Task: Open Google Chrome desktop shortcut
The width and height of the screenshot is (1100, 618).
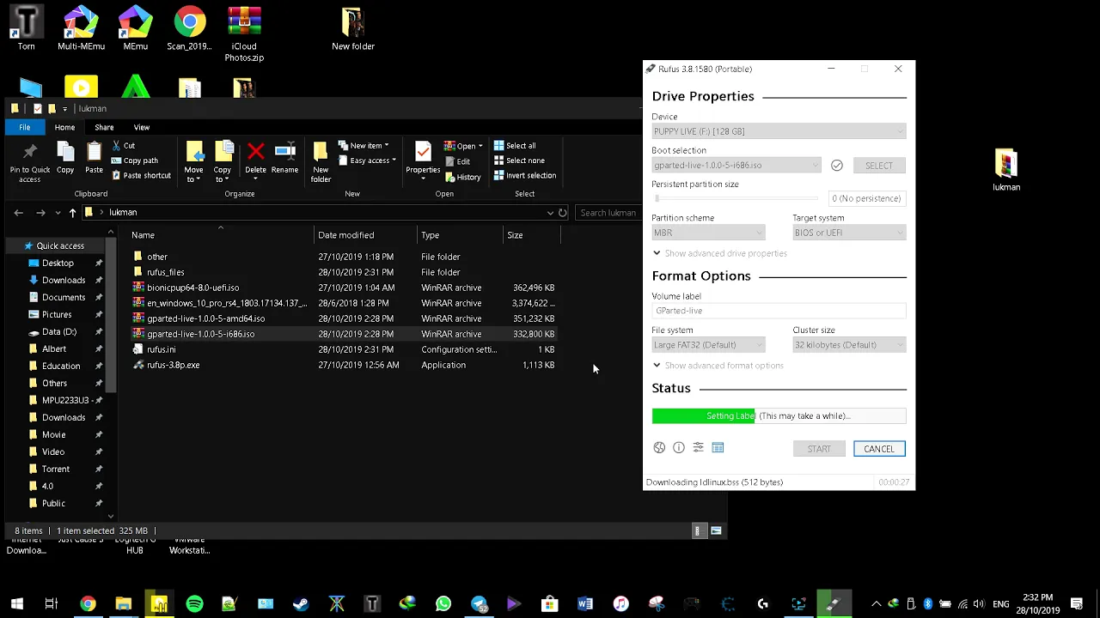Action: click(x=189, y=28)
